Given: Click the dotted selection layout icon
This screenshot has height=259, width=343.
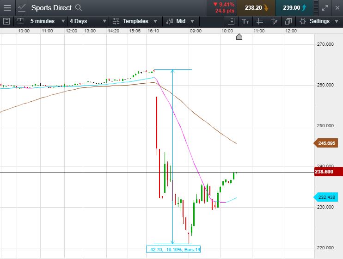Looking at the screenshot, I should [x=20, y=21].
